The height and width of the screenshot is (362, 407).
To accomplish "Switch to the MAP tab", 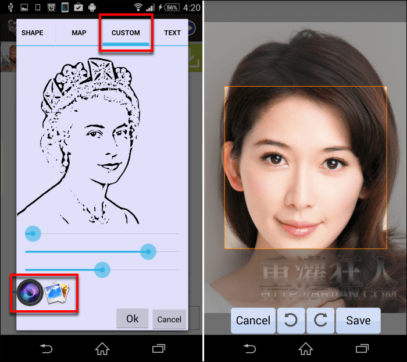I will pos(79,33).
